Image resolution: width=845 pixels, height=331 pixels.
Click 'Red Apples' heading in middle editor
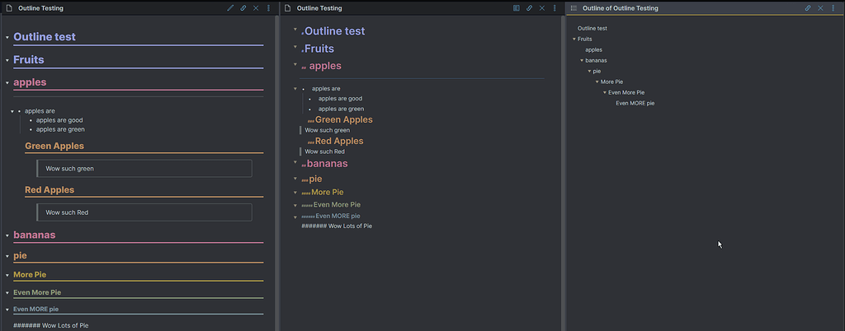(339, 142)
